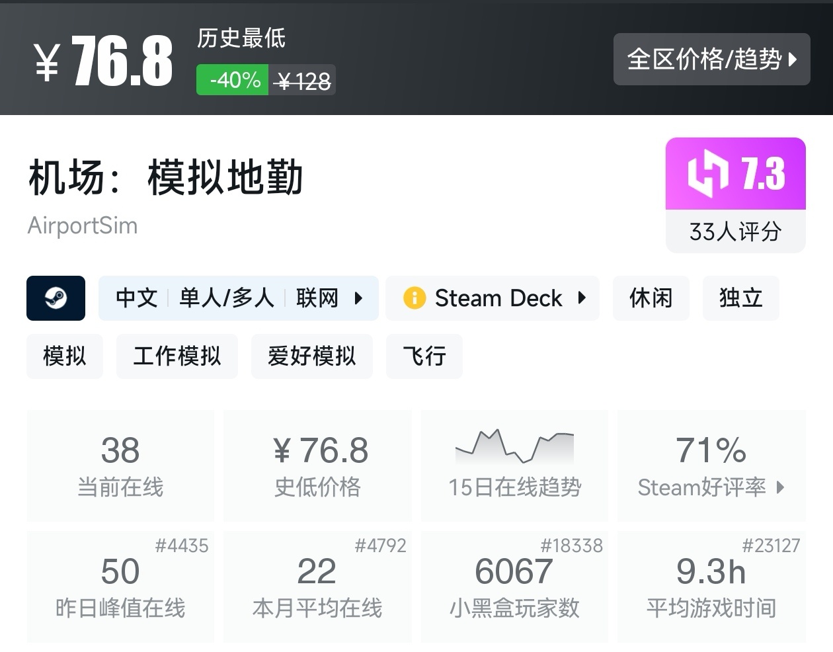Click the green -40% discount badge
833x652 pixels.
(x=233, y=80)
